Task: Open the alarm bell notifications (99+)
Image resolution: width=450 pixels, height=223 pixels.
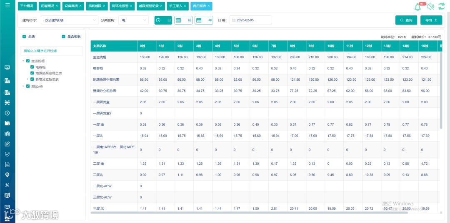Action: pos(418,7)
